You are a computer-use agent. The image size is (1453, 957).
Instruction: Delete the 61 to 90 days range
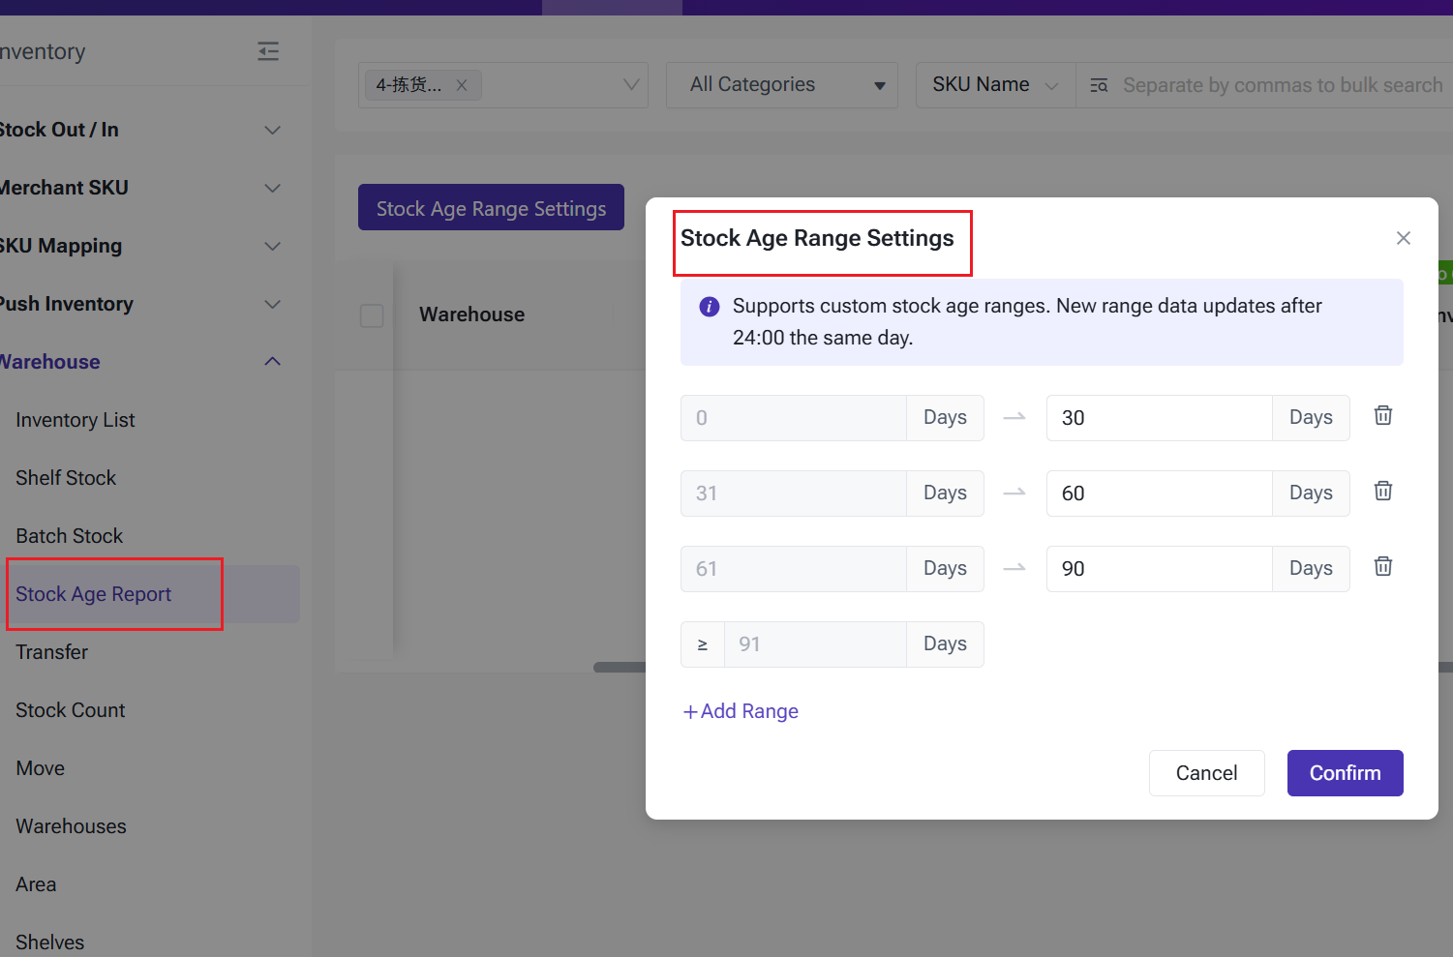1383,567
